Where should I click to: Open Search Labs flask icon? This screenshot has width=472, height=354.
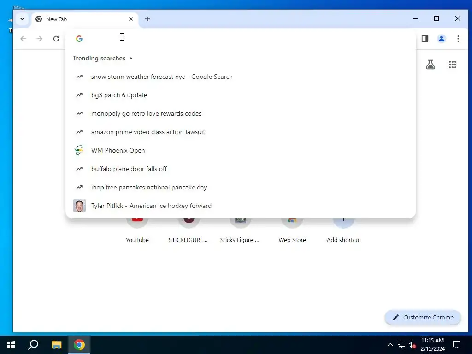coord(431,65)
